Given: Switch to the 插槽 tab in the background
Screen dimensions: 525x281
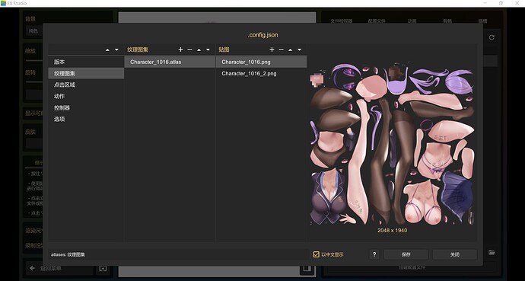Looking at the screenshot, I should pyautogui.click(x=482, y=21).
